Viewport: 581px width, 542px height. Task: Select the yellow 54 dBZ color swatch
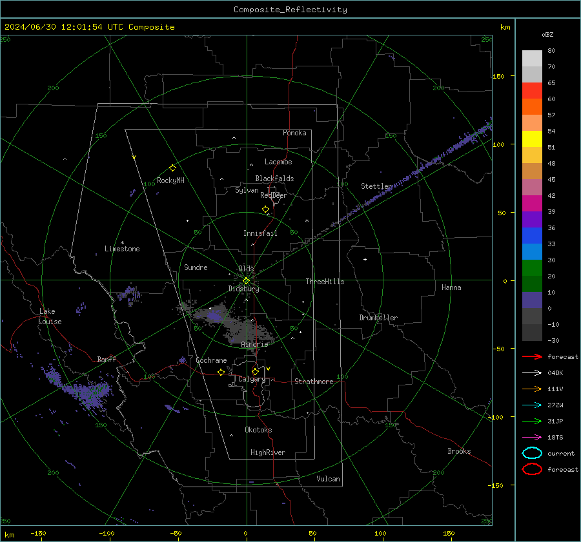click(x=532, y=139)
